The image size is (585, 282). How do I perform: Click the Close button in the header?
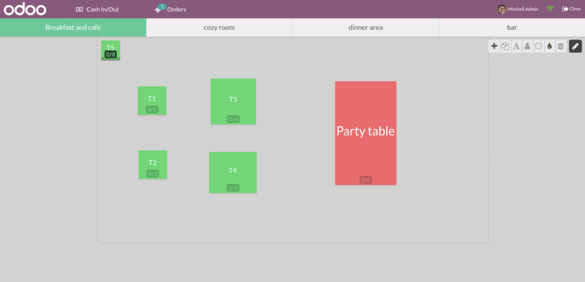(x=571, y=9)
